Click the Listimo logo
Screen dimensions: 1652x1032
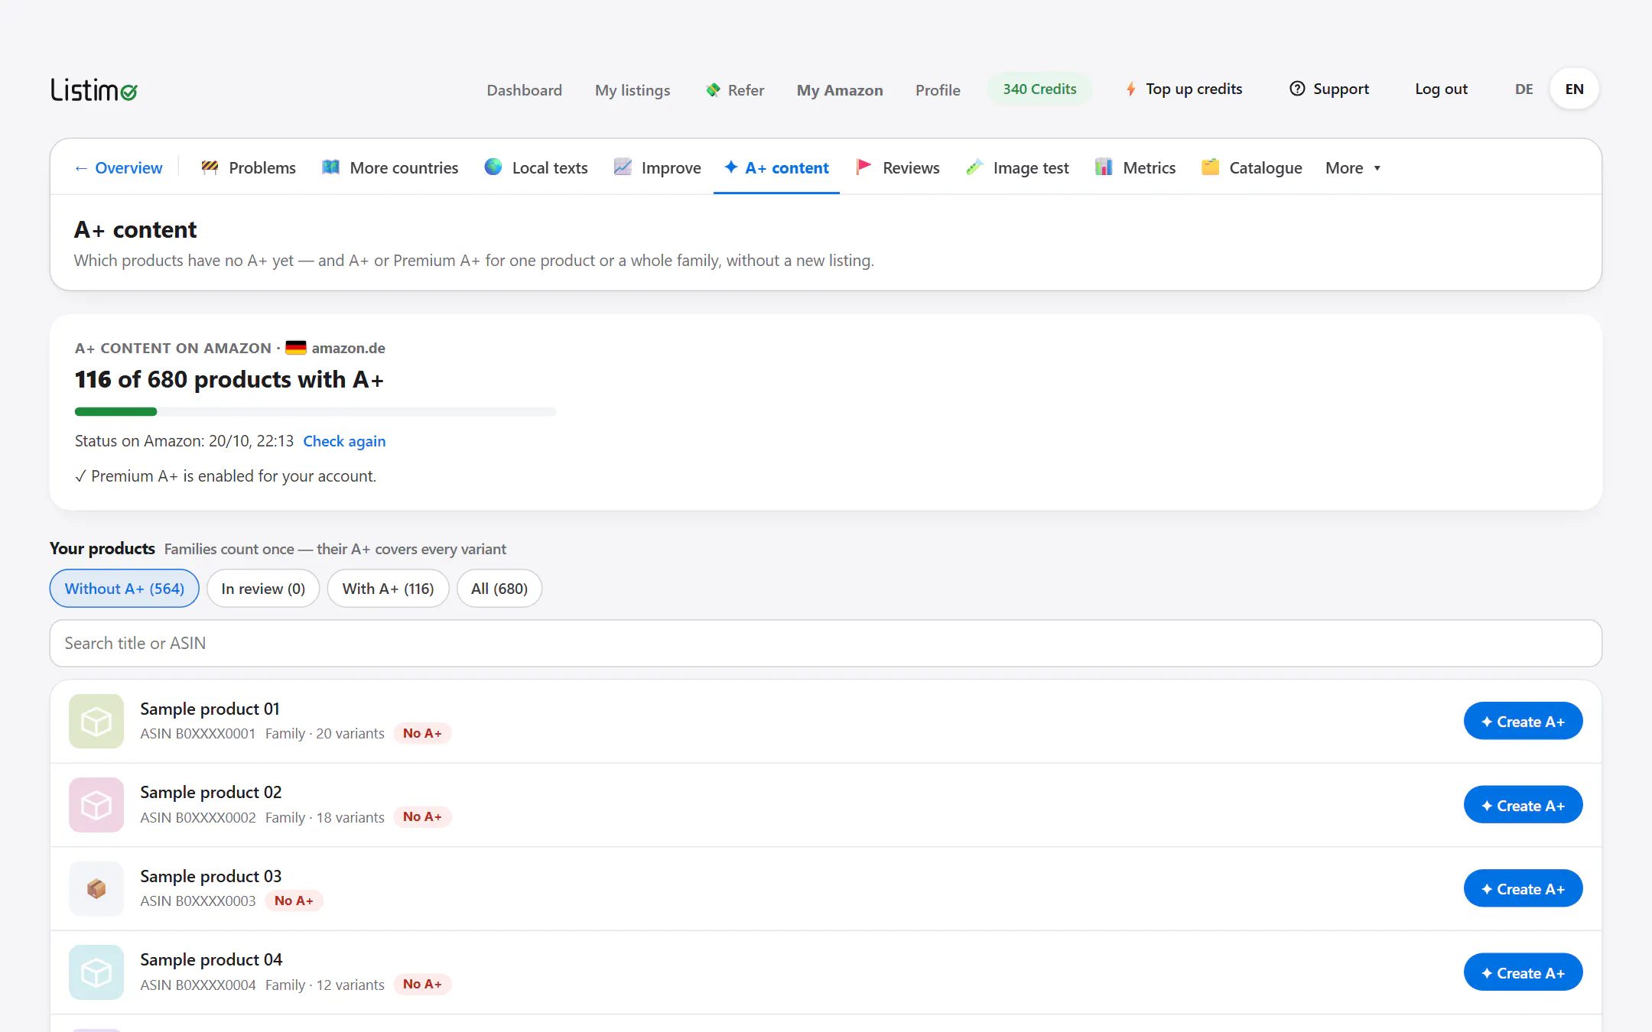click(94, 90)
